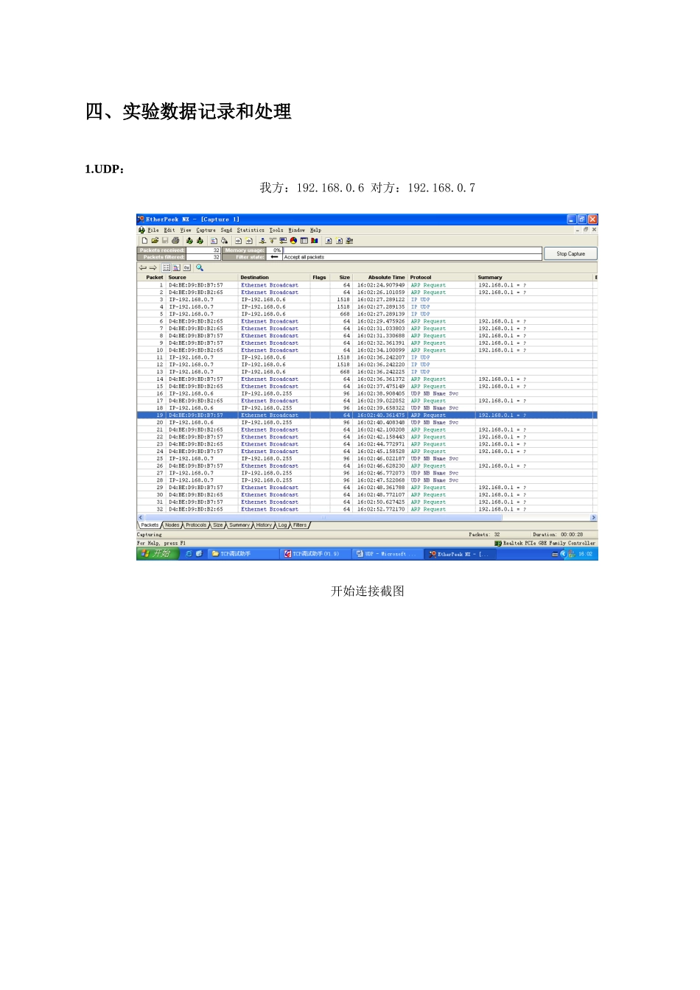Select packet row with time 16:02:24.907949
700x990 pixels.
(366, 285)
